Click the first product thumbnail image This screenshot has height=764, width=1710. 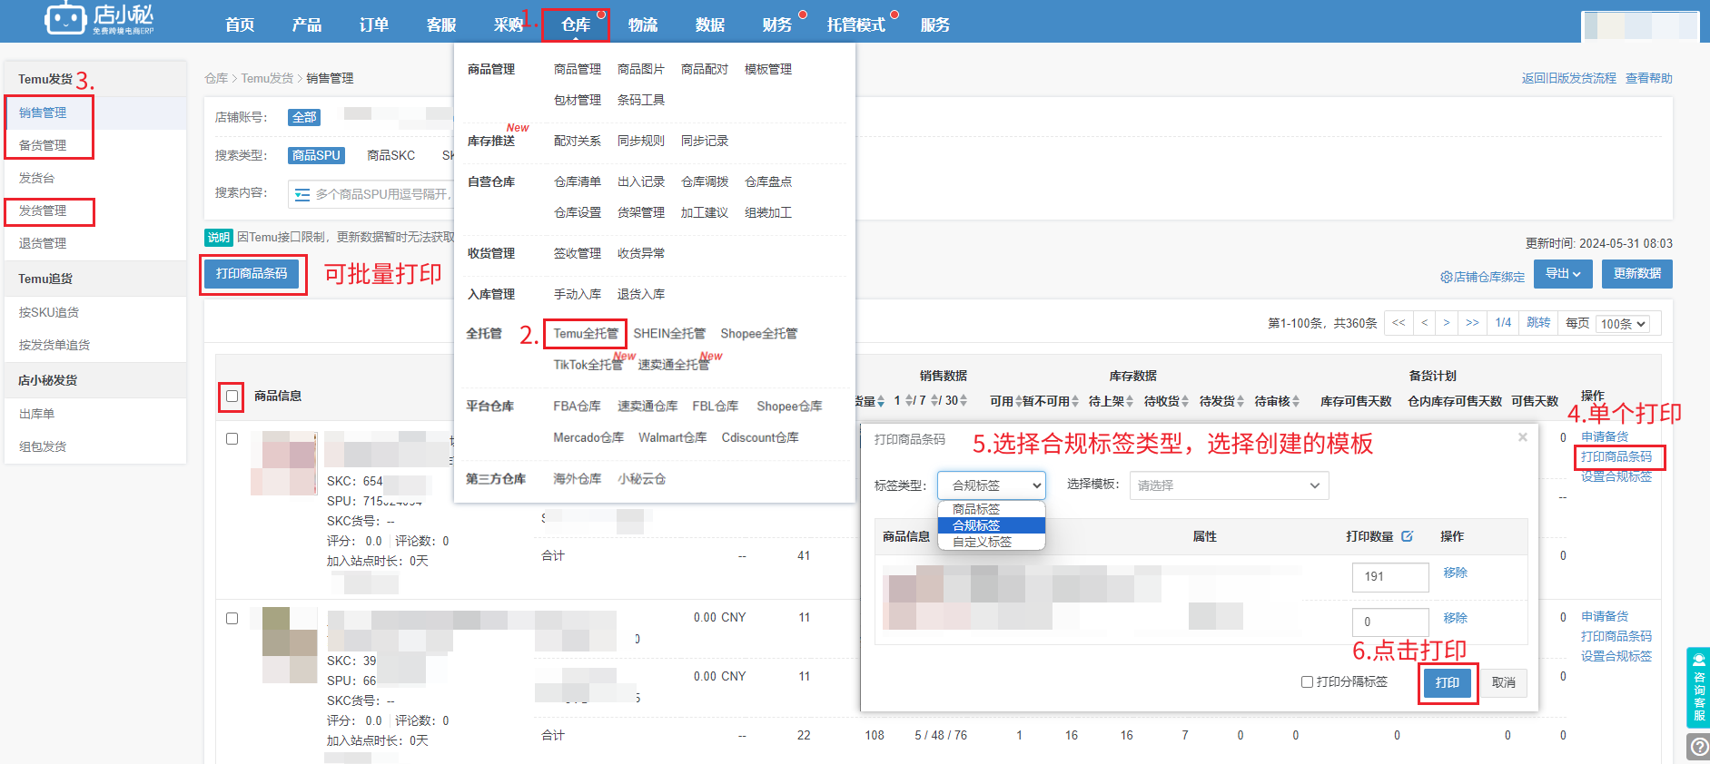[x=284, y=464]
